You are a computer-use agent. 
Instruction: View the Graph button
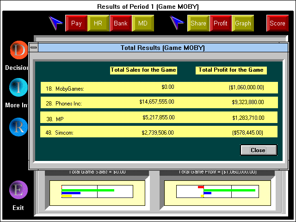(x=243, y=23)
